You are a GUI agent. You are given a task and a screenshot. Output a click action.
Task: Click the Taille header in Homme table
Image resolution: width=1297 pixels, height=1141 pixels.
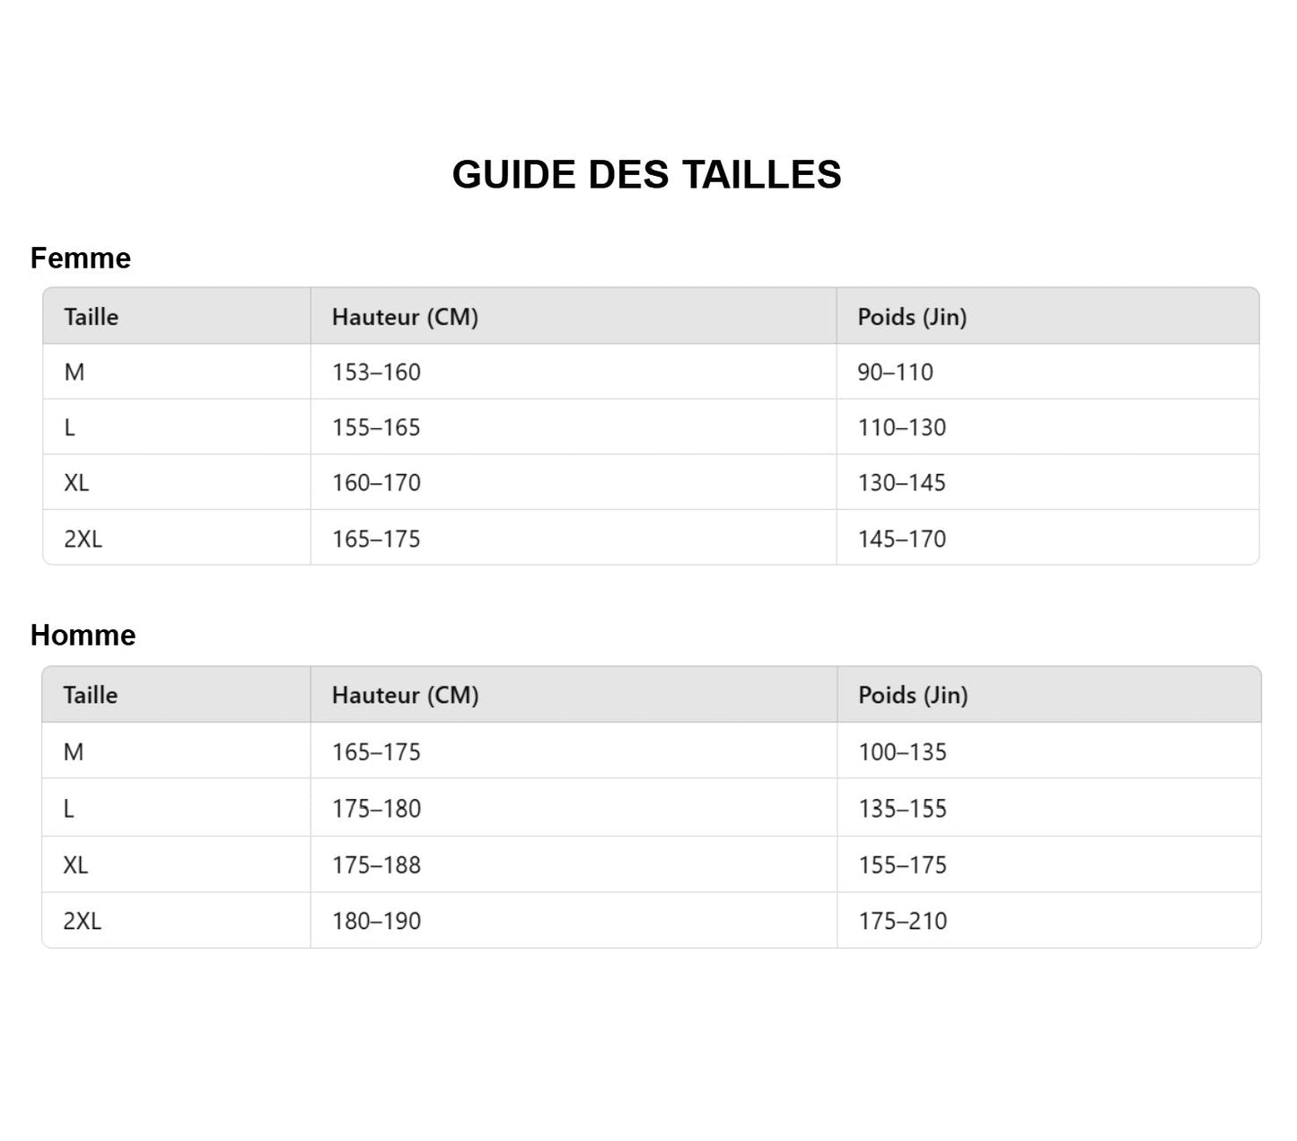(91, 696)
